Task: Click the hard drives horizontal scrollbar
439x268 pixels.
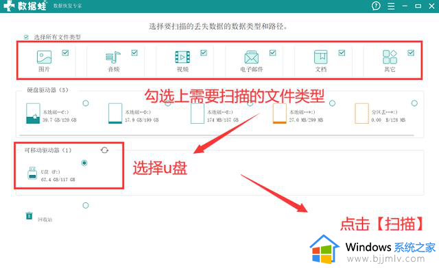Action: click(x=217, y=135)
